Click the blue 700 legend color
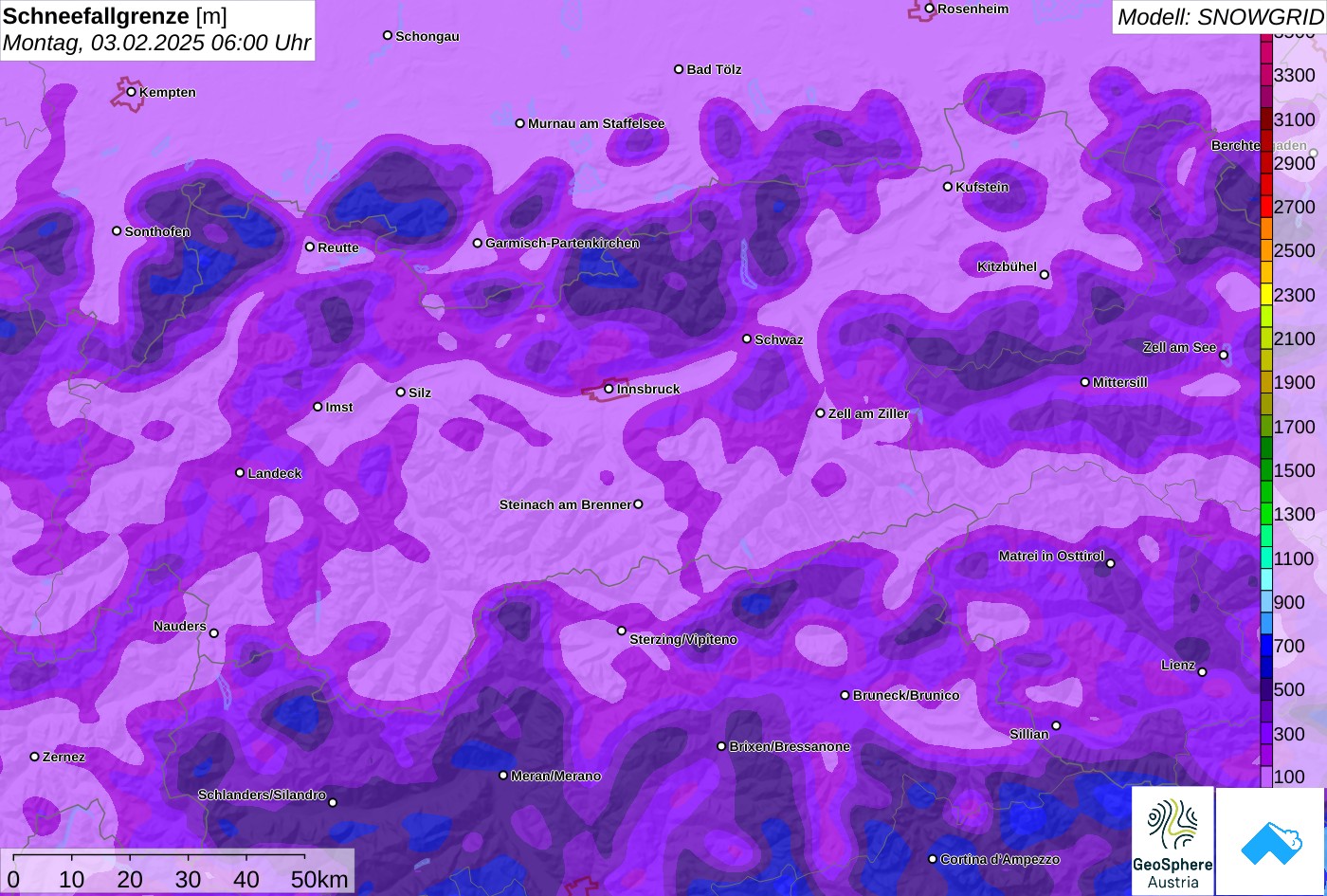 click(1265, 646)
